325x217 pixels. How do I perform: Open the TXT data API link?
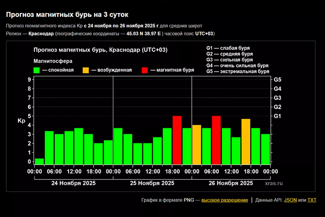pos(312,200)
